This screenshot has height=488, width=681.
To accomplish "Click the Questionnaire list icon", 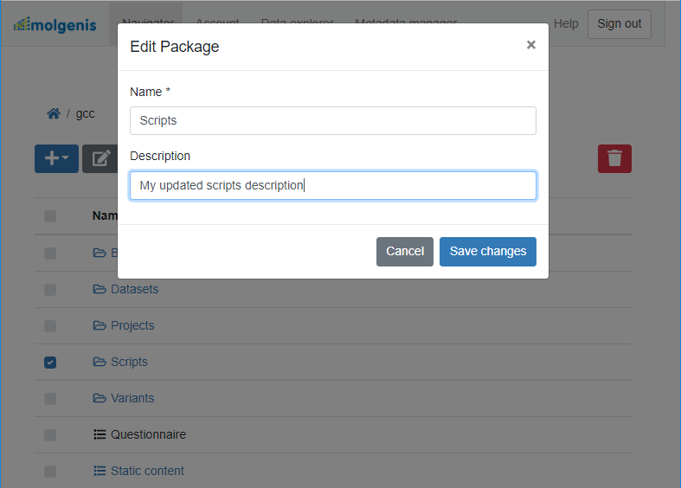I will tap(100, 434).
